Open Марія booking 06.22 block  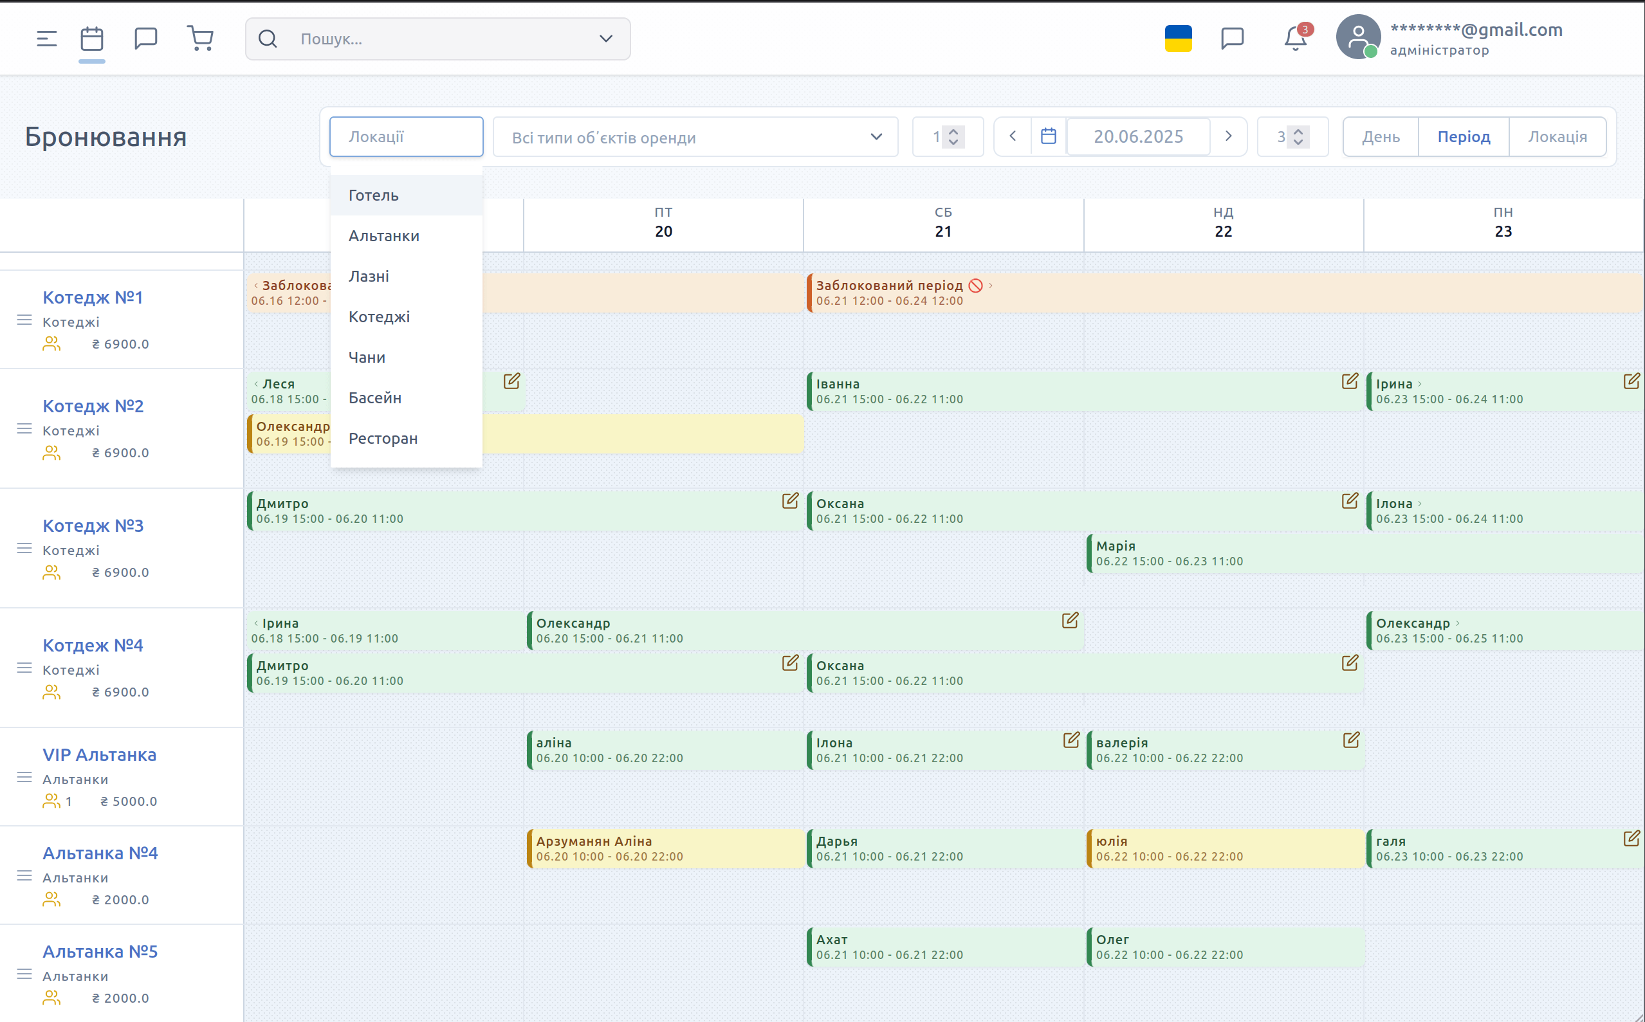pyautogui.click(x=1365, y=554)
